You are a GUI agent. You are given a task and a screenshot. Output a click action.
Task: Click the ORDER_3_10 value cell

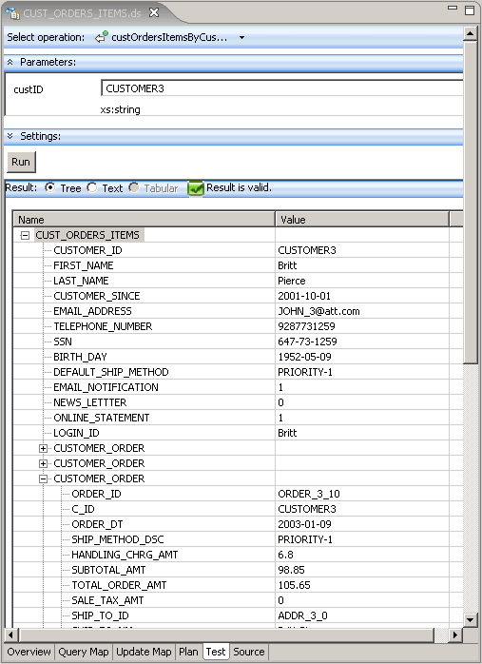point(362,494)
